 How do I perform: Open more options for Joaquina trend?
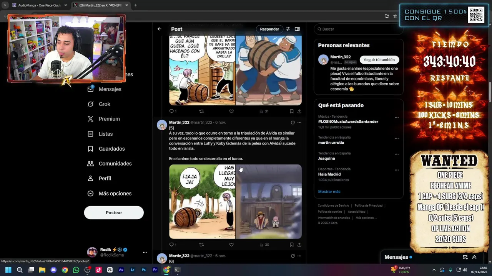(397, 154)
